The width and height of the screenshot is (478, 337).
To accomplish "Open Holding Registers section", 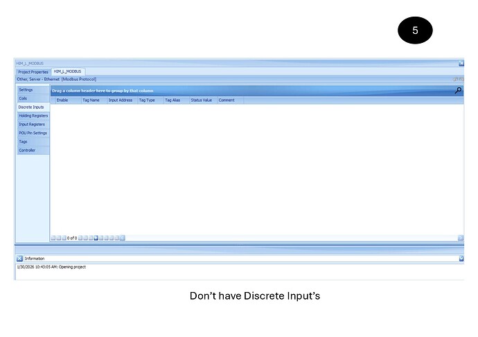I will point(33,116).
